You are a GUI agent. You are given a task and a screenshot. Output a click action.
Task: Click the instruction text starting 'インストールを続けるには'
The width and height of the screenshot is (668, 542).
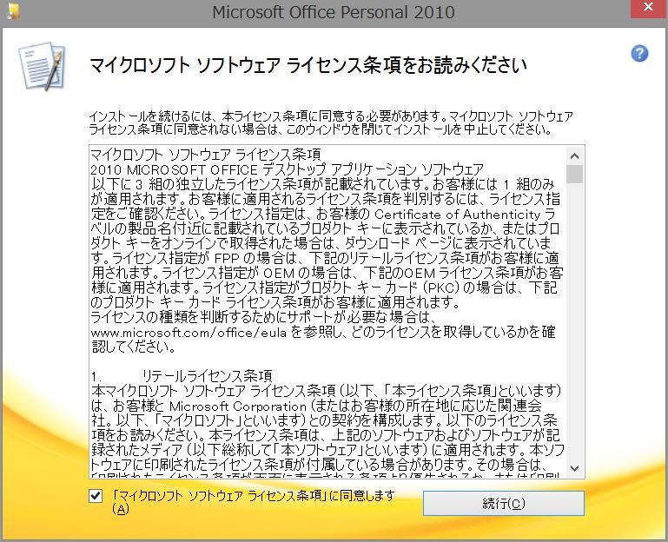coord(331,122)
